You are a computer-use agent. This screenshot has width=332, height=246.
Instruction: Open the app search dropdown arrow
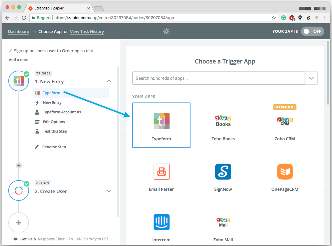pos(311,78)
